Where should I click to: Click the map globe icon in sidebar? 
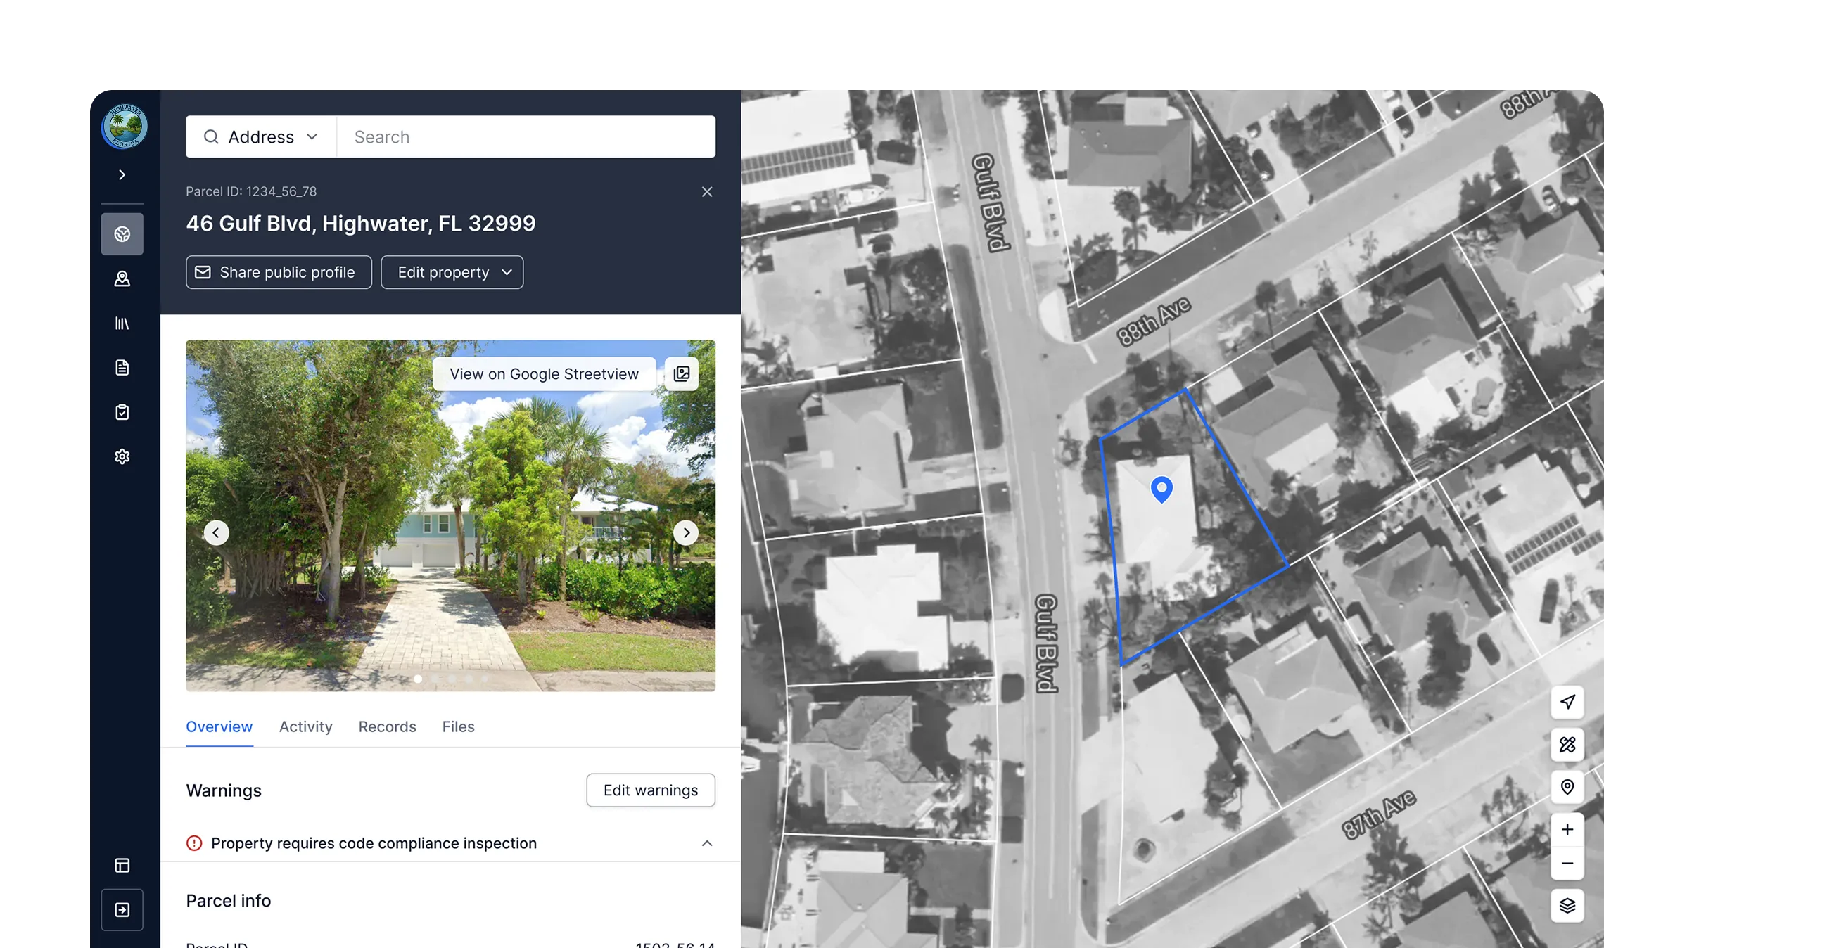click(122, 234)
